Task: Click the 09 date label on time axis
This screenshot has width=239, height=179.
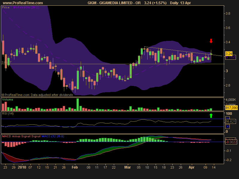Action: pos(206,167)
